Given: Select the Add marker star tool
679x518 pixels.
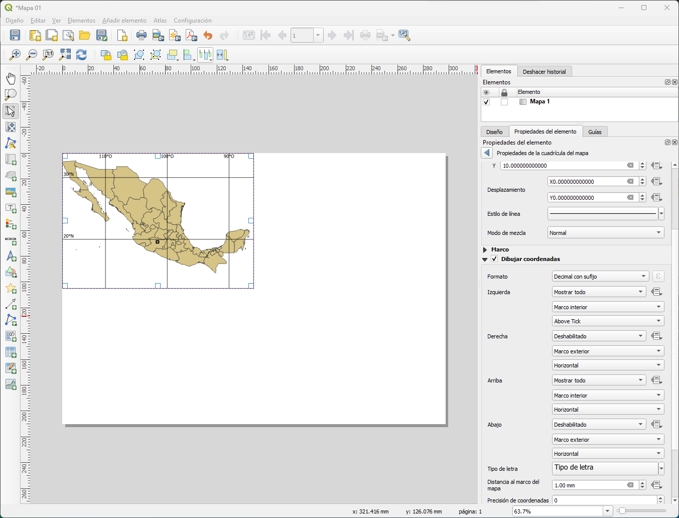Looking at the screenshot, I should coord(11,288).
